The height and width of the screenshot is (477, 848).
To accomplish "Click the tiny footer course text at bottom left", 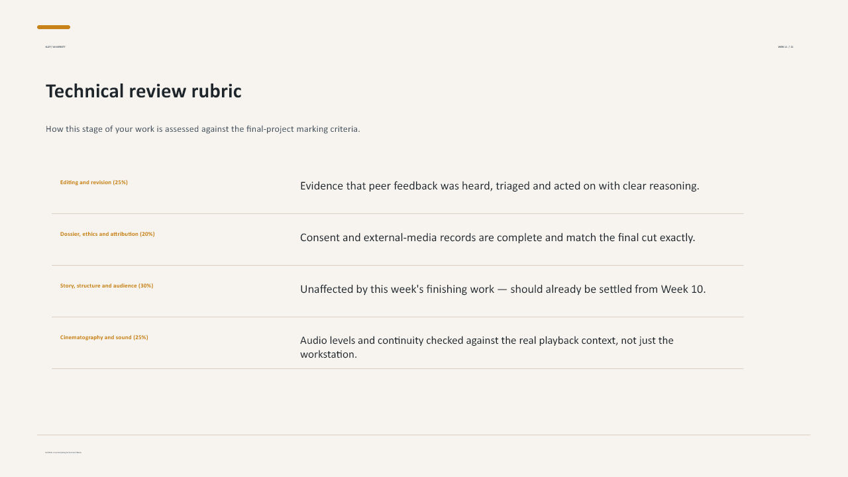I will [63, 452].
